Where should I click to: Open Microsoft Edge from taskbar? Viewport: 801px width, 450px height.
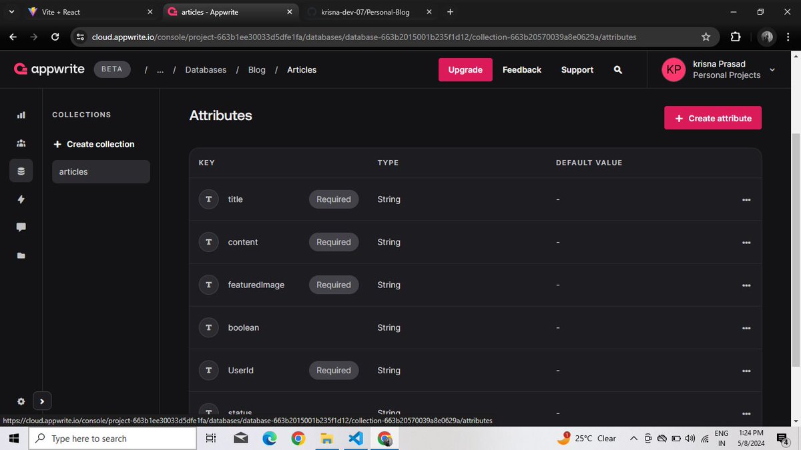[269, 438]
